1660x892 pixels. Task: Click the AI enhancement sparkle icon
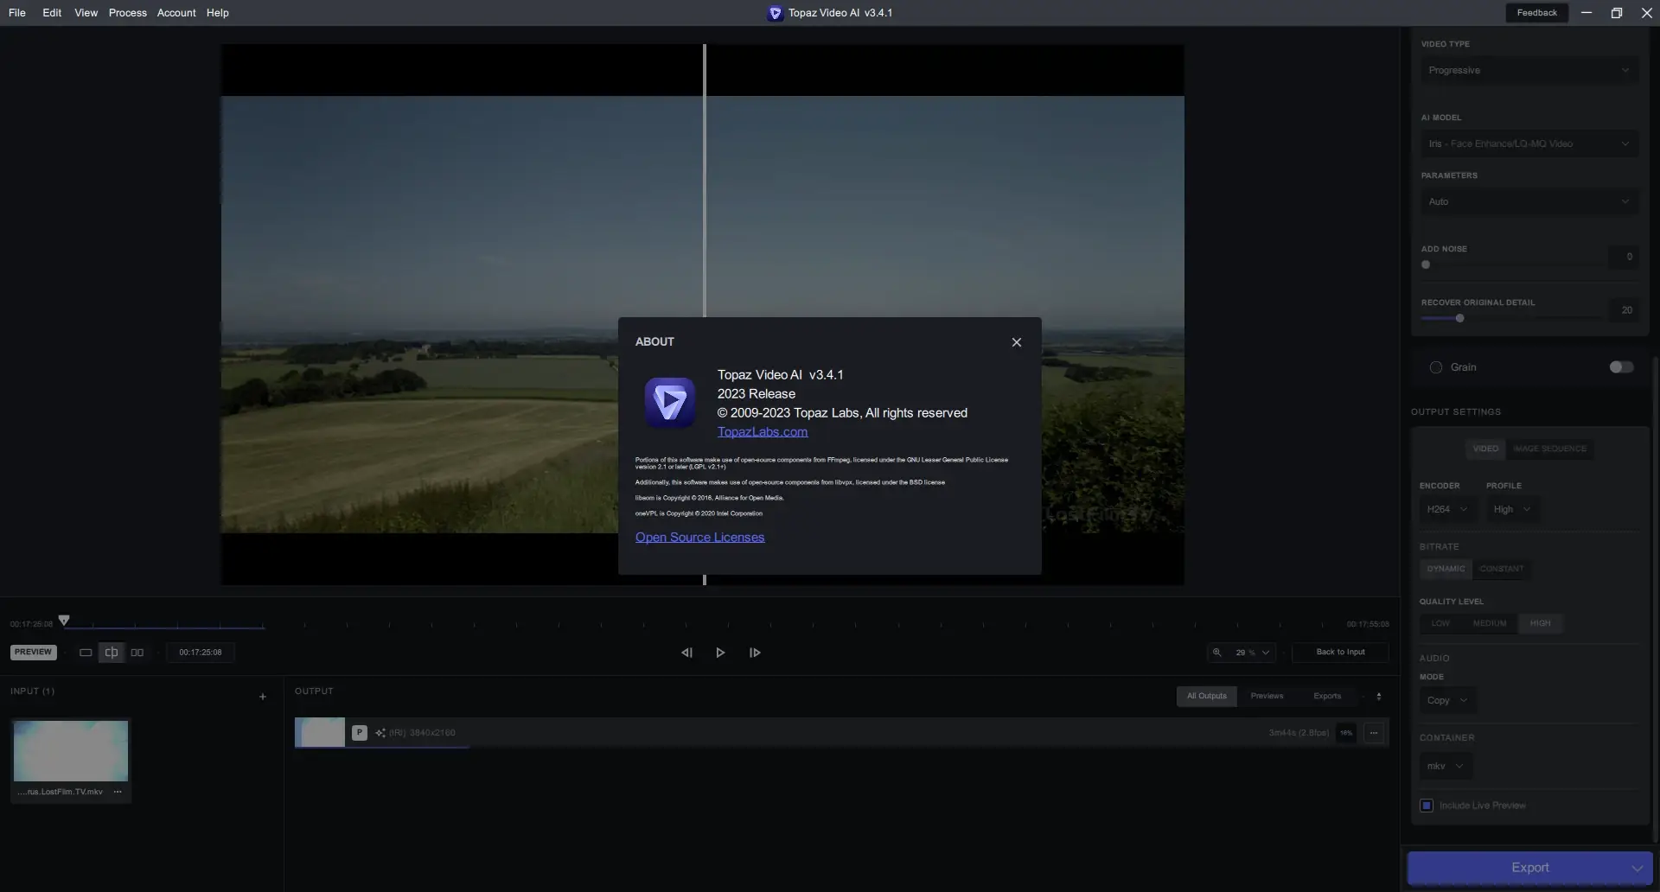[380, 733]
